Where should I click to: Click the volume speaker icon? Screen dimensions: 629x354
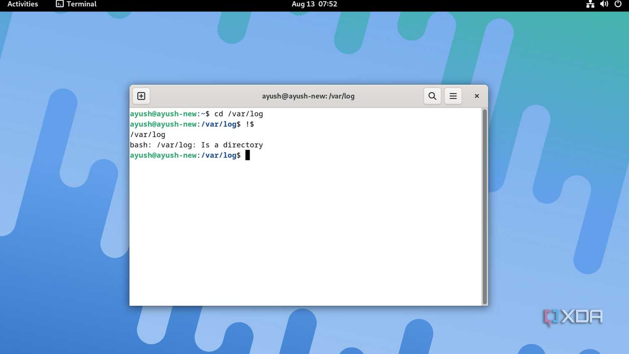(604, 4)
